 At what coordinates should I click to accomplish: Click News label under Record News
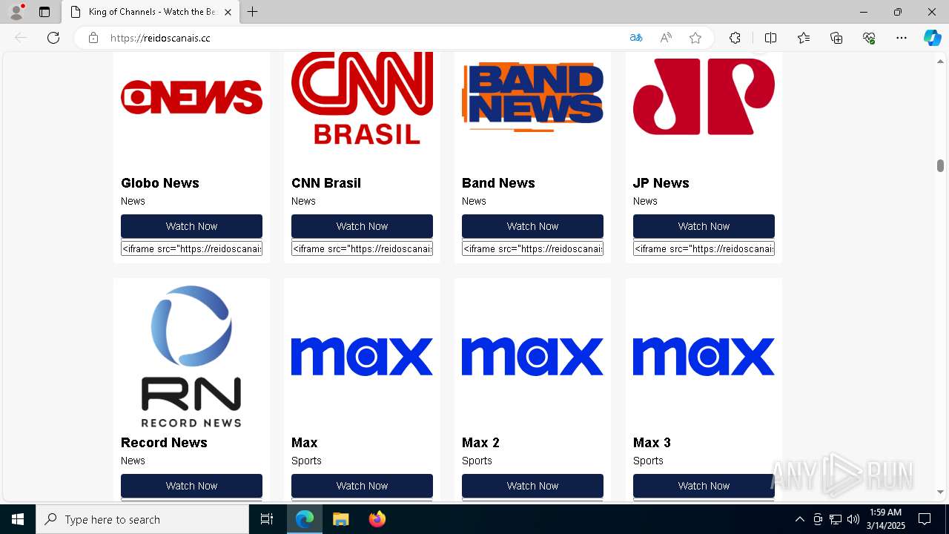pos(133,461)
